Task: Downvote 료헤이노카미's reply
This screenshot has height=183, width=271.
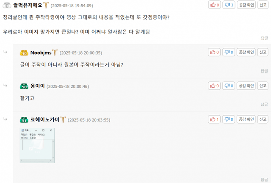Action: pos(229,119)
